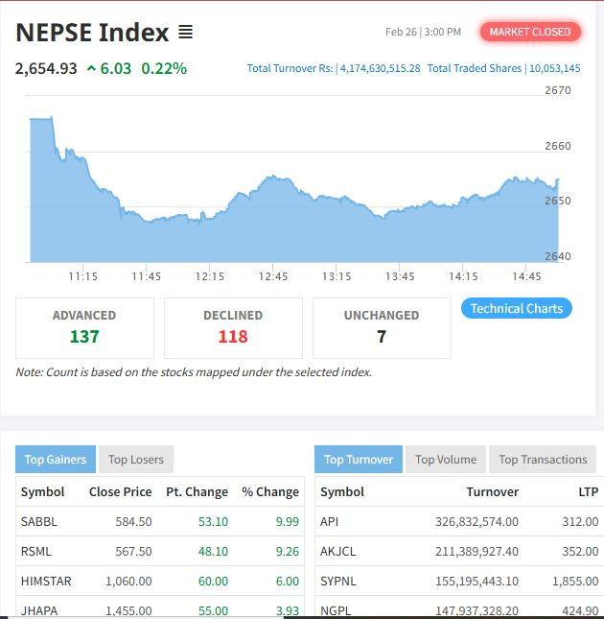Click the Unchanged count box showing 7
Viewport: 604px width, 619px height.
[382, 327]
